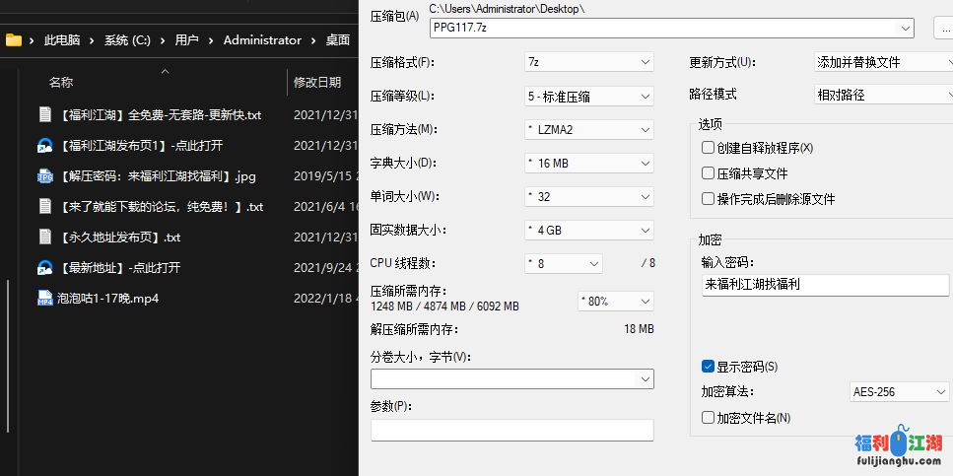Select the MP4 icon of 泡泡咕1-17晚.mp4
Screen dimensions: 953x476
coord(44,298)
